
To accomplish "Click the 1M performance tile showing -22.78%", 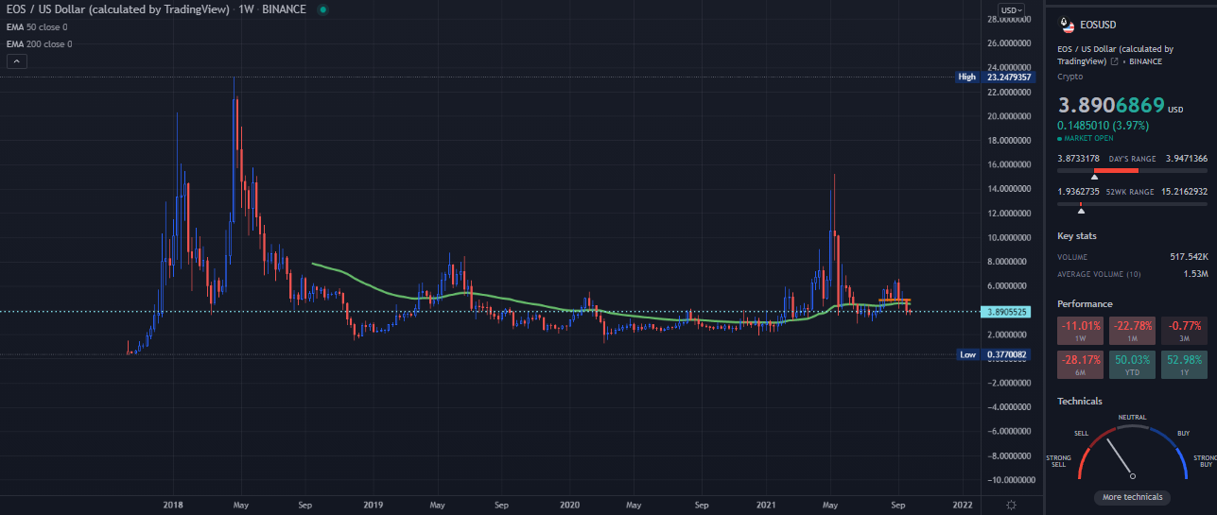I will [1133, 331].
